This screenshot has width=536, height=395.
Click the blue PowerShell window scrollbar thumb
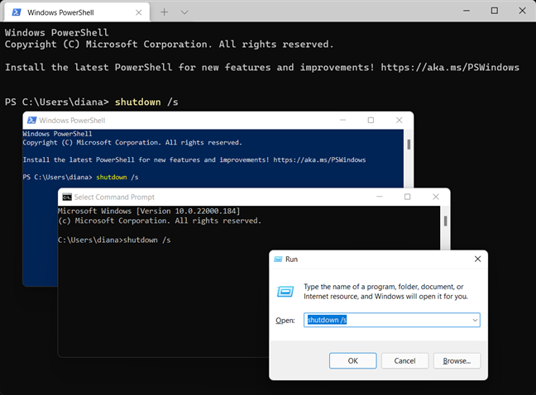click(409, 144)
